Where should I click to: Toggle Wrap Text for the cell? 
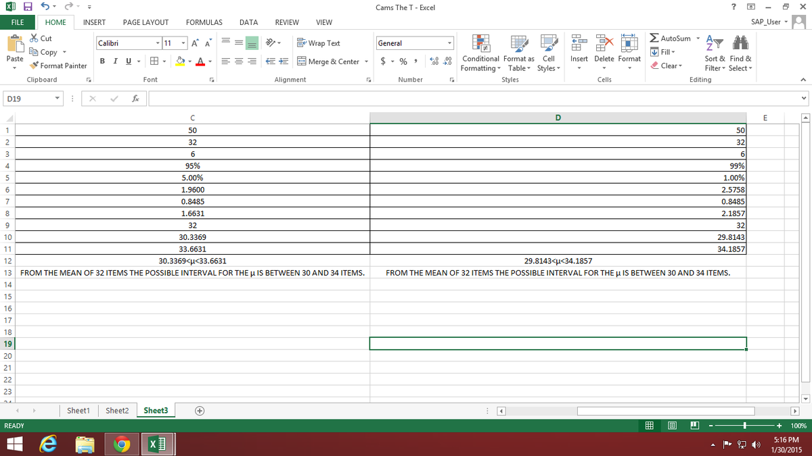319,43
